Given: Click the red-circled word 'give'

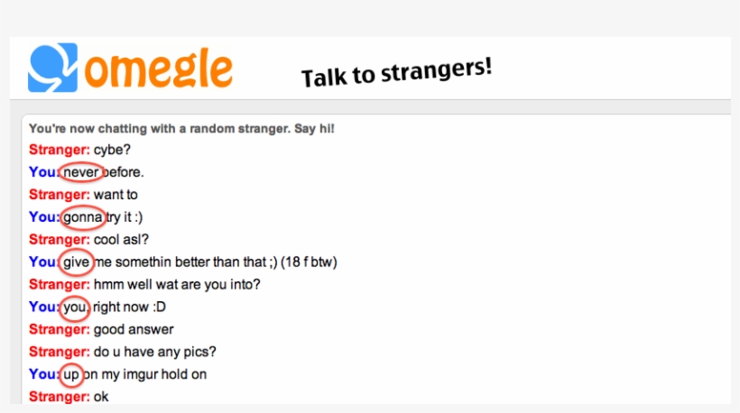Looking at the screenshot, I should pos(78,262).
